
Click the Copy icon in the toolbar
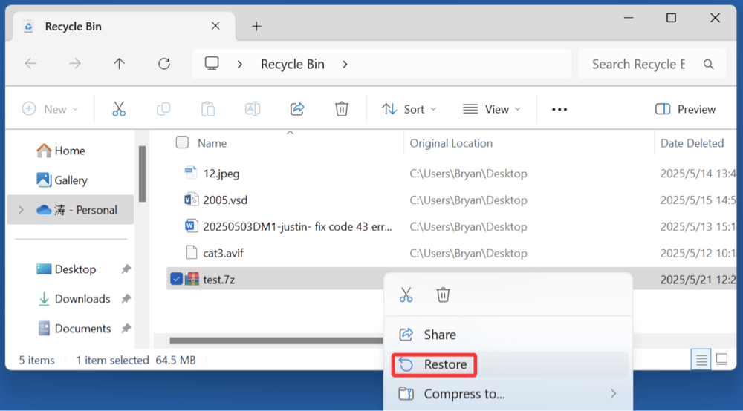tap(163, 109)
